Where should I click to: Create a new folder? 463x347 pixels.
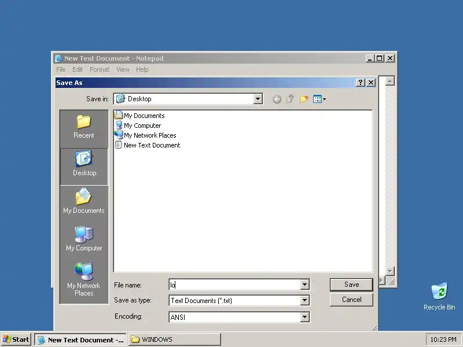[x=303, y=99]
